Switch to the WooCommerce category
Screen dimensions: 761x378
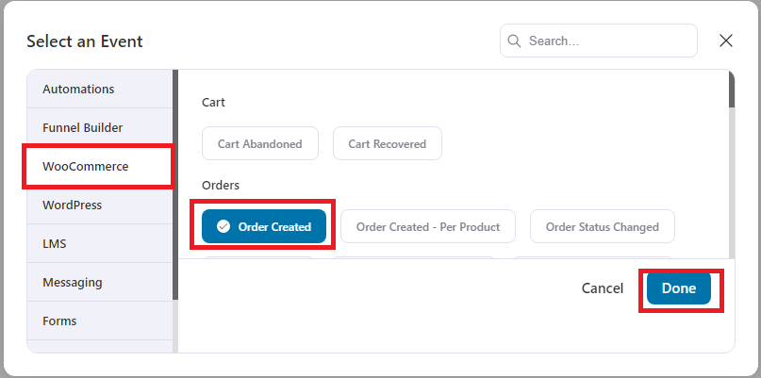(x=100, y=167)
